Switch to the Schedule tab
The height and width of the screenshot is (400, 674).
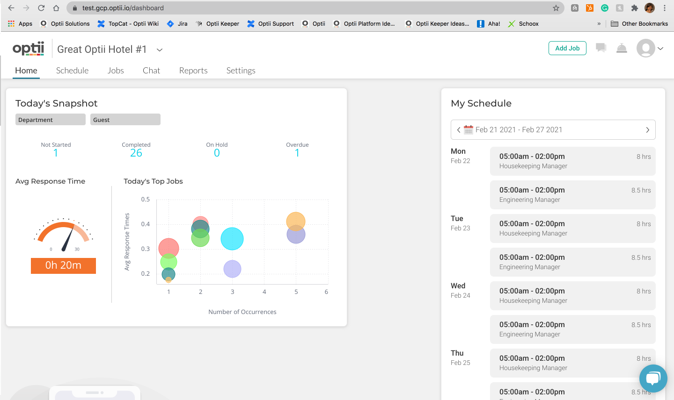(x=73, y=71)
